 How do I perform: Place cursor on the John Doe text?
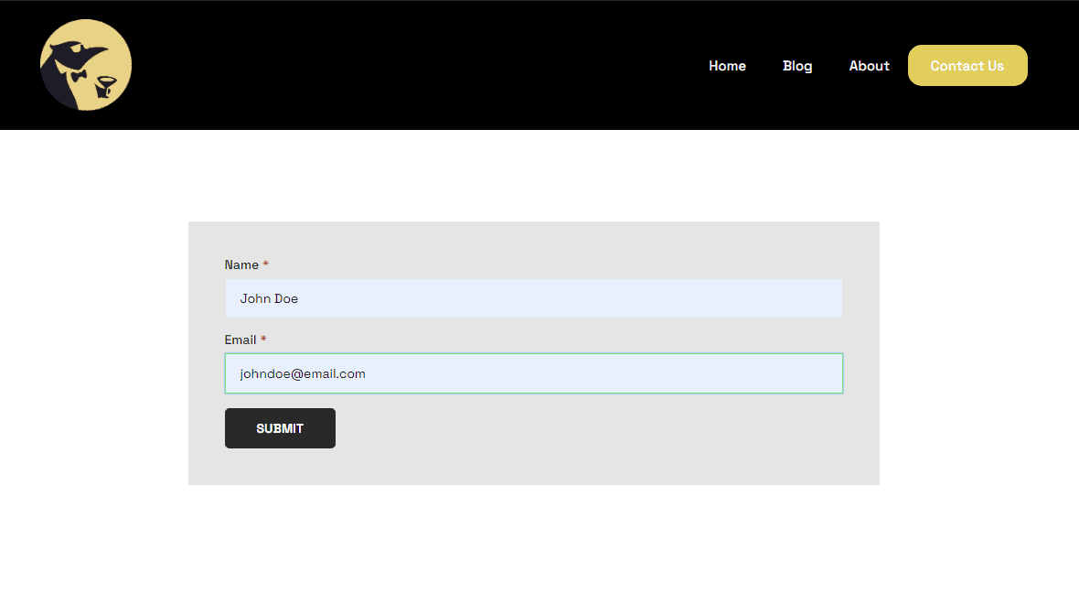click(x=269, y=298)
